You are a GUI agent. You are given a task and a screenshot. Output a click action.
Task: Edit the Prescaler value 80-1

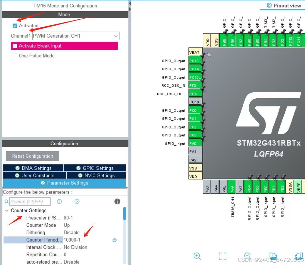pyautogui.click(x=68, y=218)
